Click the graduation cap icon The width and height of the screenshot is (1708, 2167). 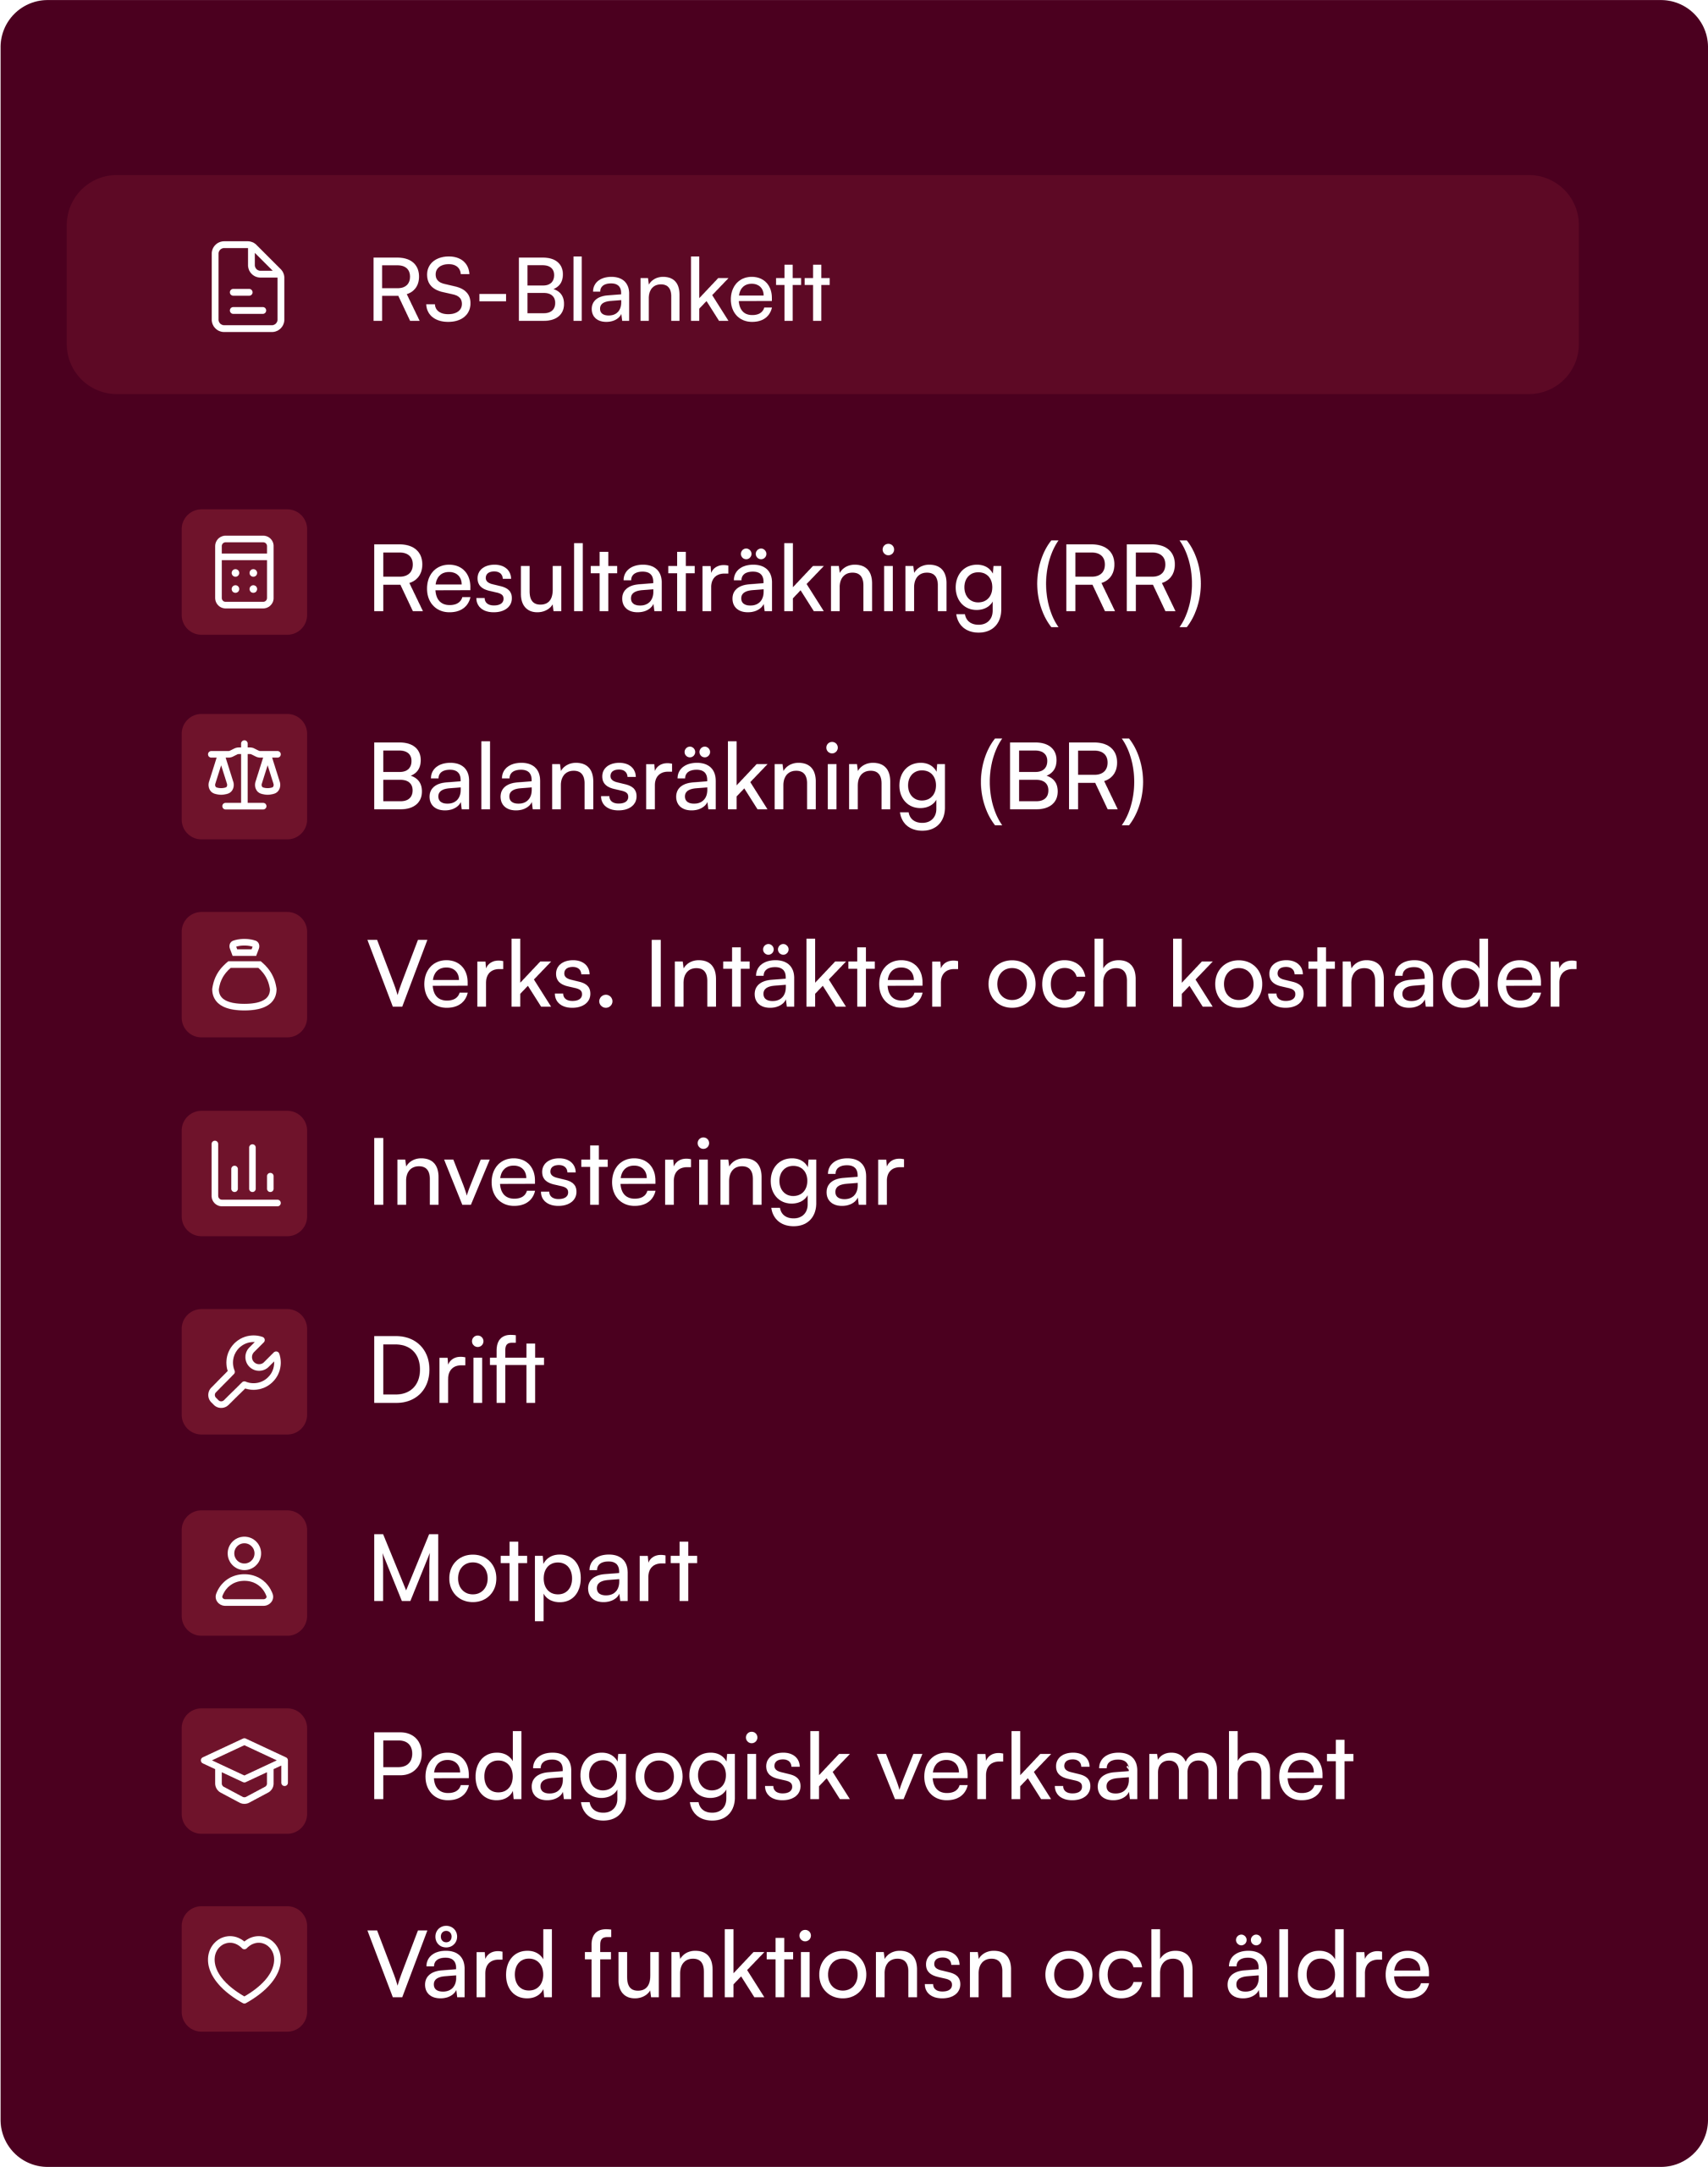tap(244, 1771)
